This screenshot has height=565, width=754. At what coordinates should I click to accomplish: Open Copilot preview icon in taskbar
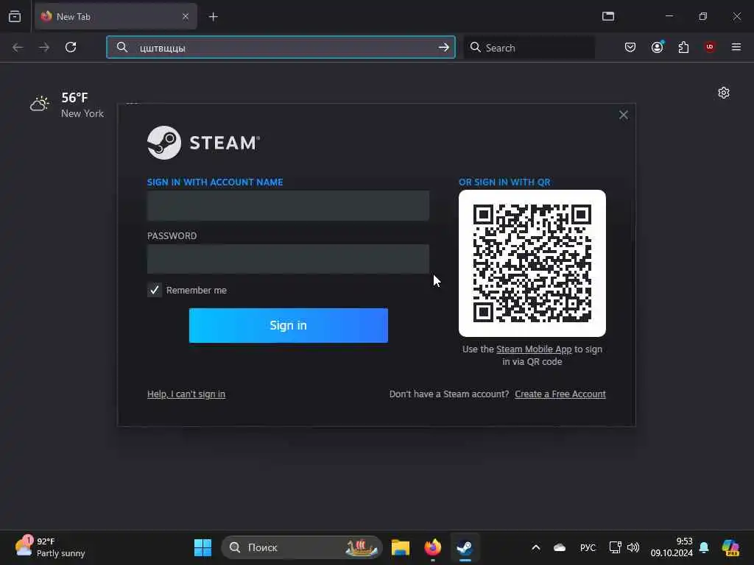coord(730,547)
